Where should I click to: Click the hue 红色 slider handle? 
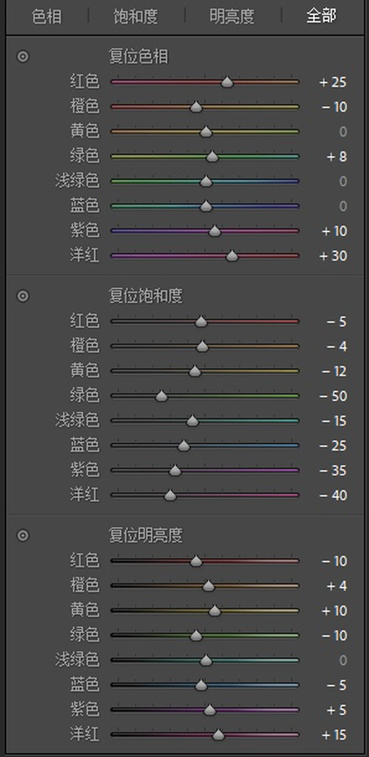point(227,82)
